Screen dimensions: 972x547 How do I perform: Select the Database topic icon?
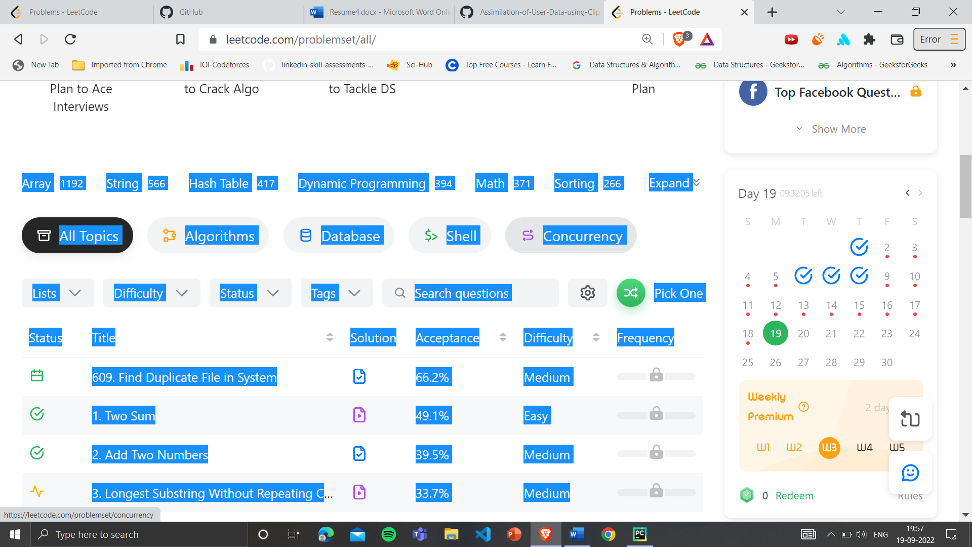306,235
